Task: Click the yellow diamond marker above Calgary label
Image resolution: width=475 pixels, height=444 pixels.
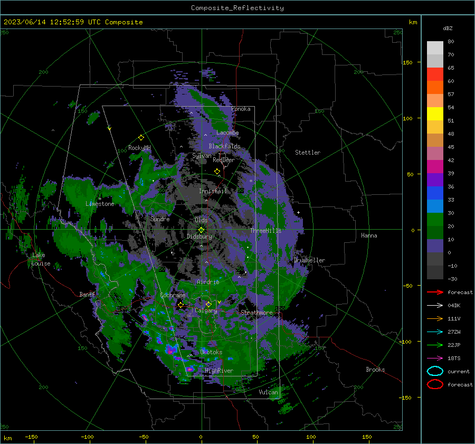Action: click(x=208, y=304)
